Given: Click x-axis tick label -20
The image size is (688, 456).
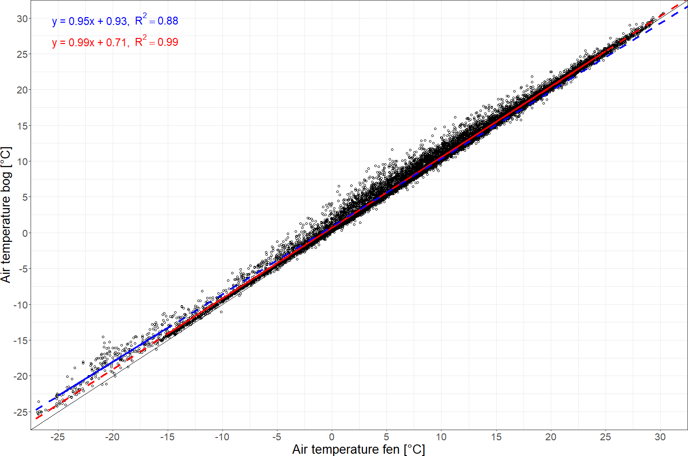Looking at the screenshot, I should 112,437.
